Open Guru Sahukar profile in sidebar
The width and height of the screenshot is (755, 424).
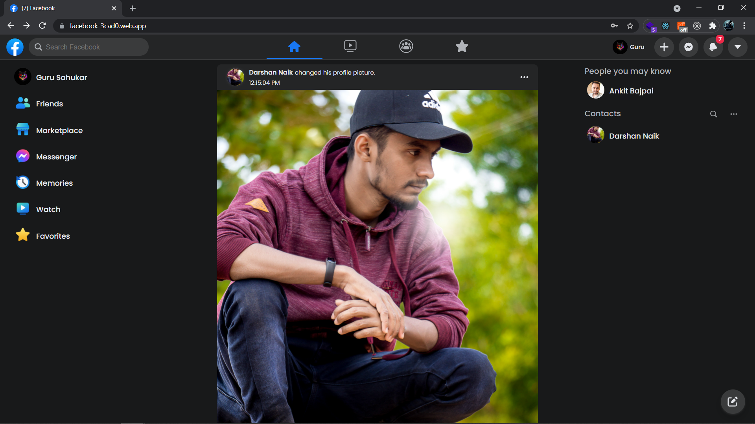[x=51, y=77]
